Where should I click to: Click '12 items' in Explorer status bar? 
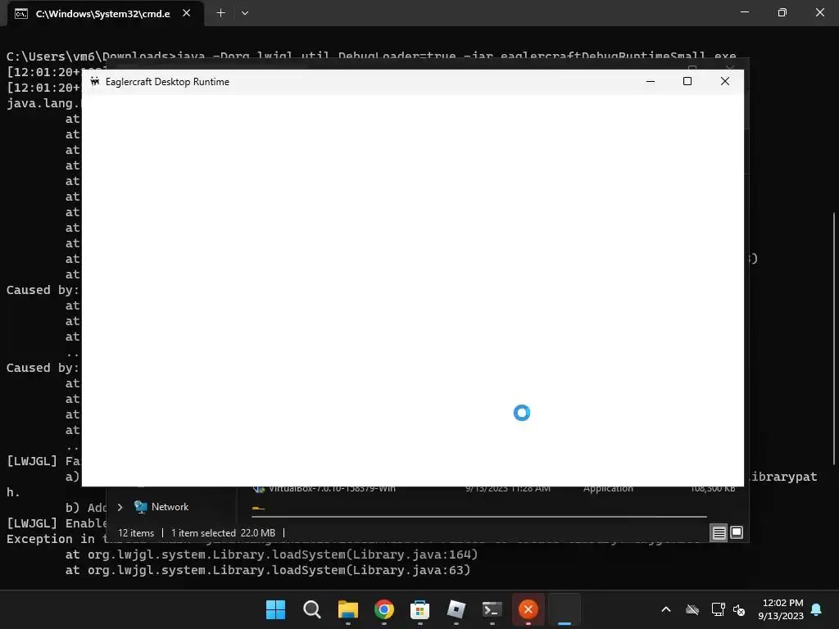(136, 533)
